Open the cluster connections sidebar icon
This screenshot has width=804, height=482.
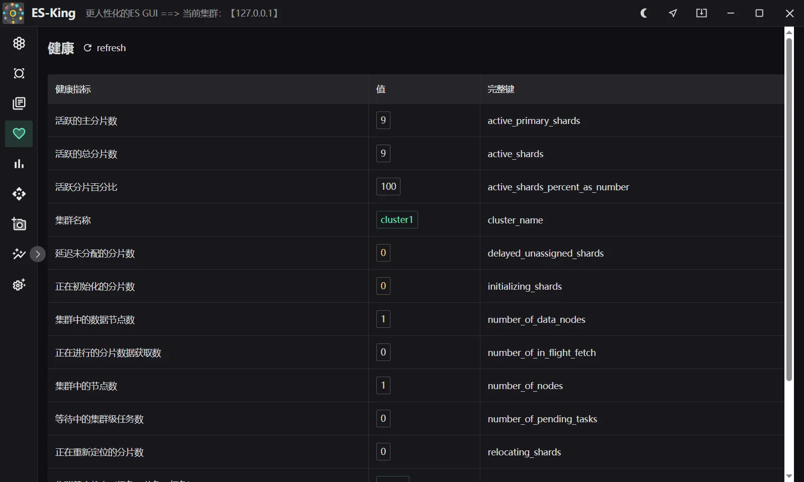click(x=19, y=43)
